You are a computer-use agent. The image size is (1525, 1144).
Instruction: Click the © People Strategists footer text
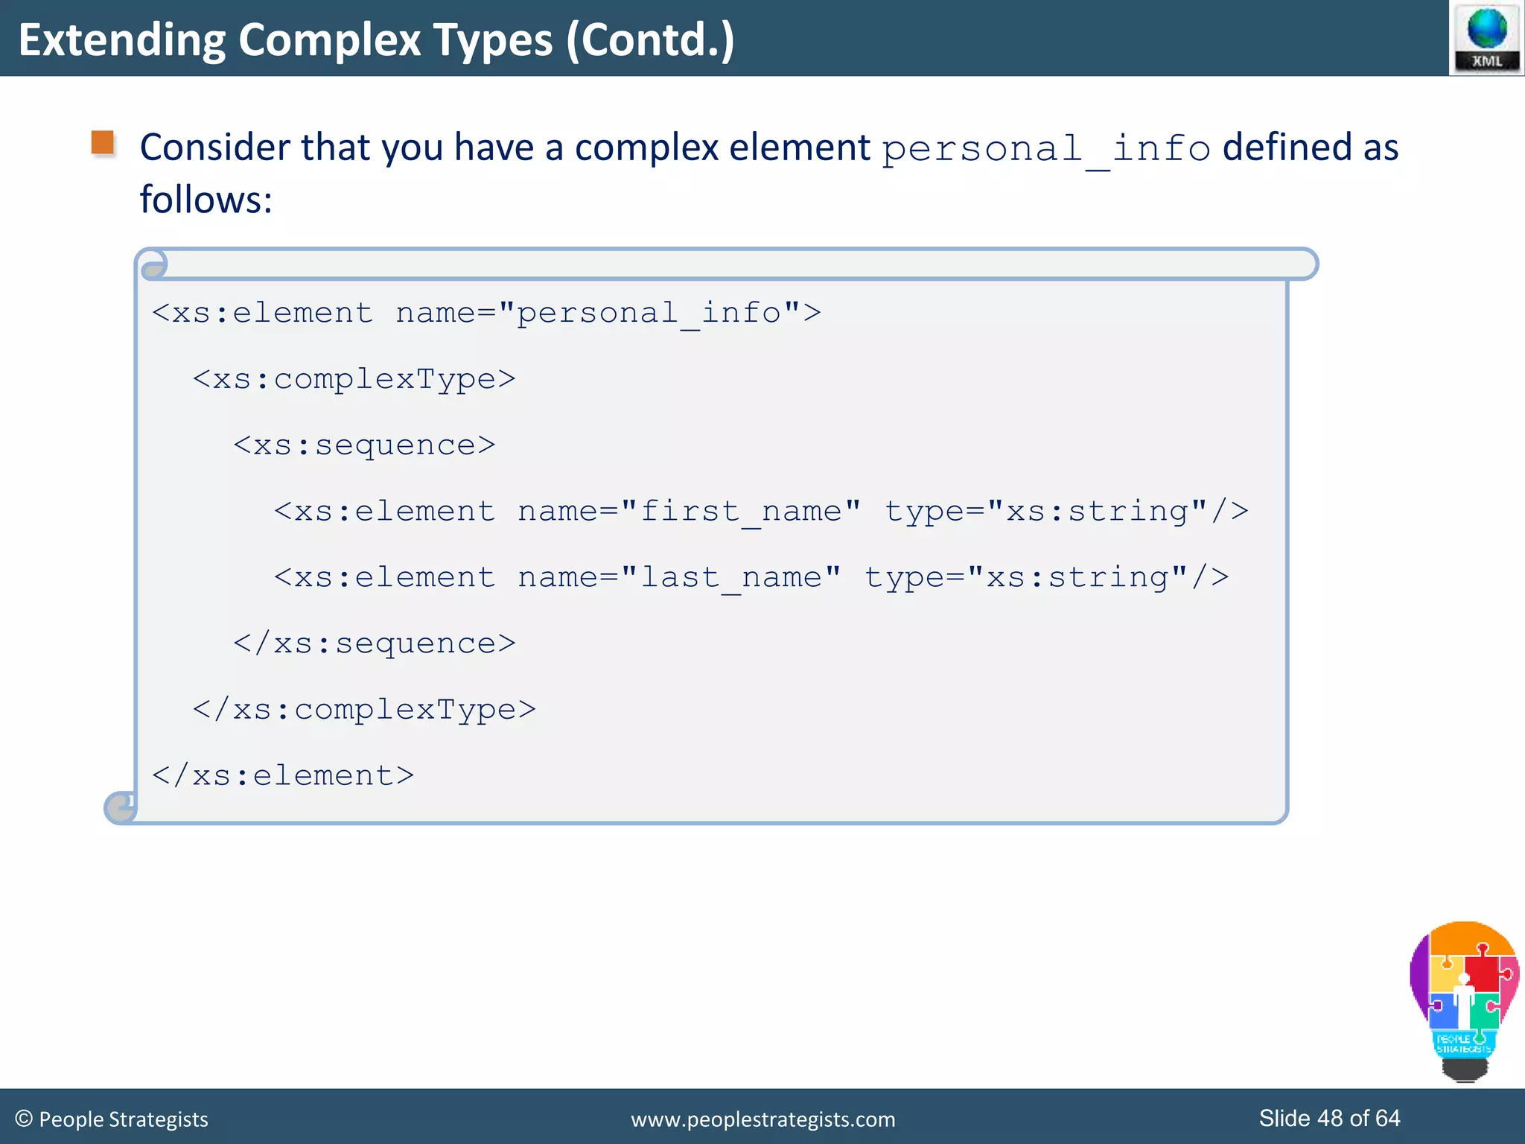pos(112,1119)
